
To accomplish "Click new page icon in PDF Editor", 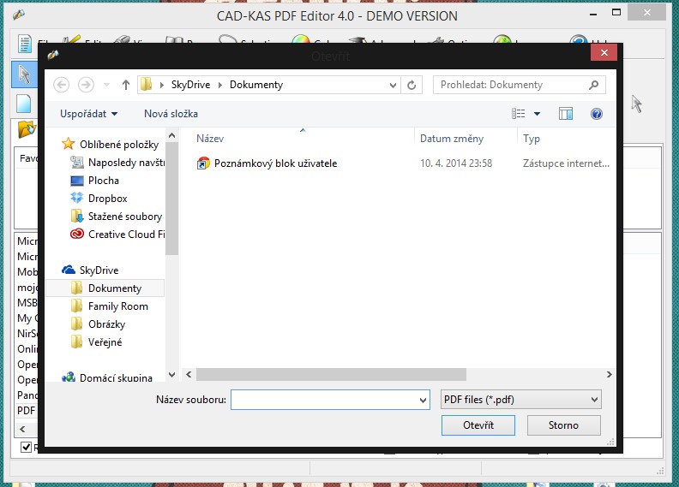I will 24,104.
